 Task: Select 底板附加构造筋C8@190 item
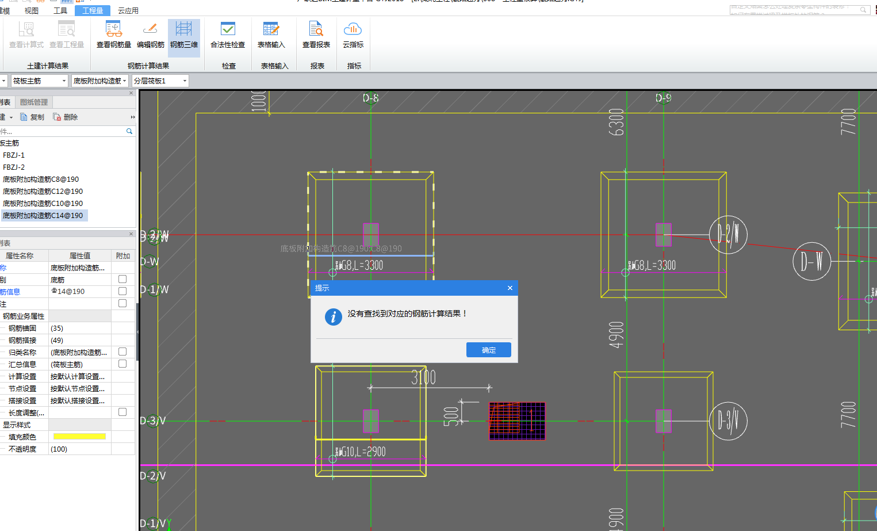coord(41,179)
